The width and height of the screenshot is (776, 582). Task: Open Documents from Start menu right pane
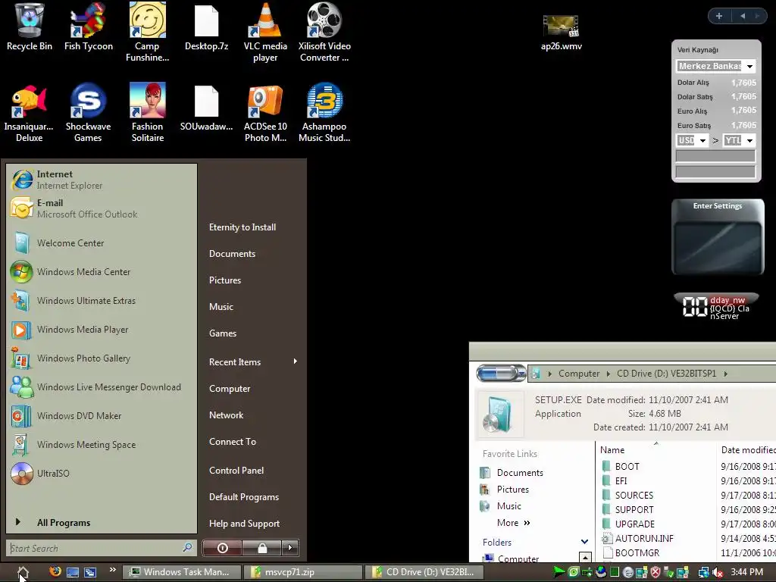(x=232, y=253)
